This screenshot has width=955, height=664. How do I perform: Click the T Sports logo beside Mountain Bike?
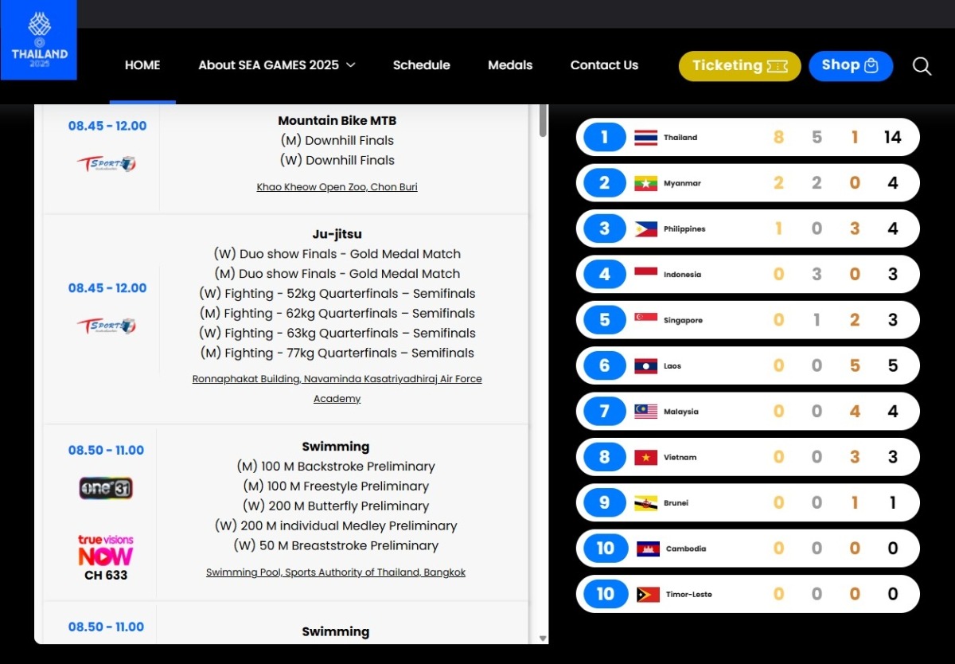107,164
